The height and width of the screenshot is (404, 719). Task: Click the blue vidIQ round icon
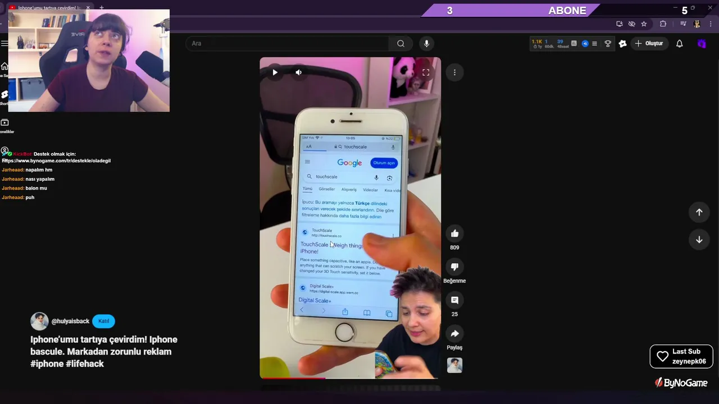585,43
